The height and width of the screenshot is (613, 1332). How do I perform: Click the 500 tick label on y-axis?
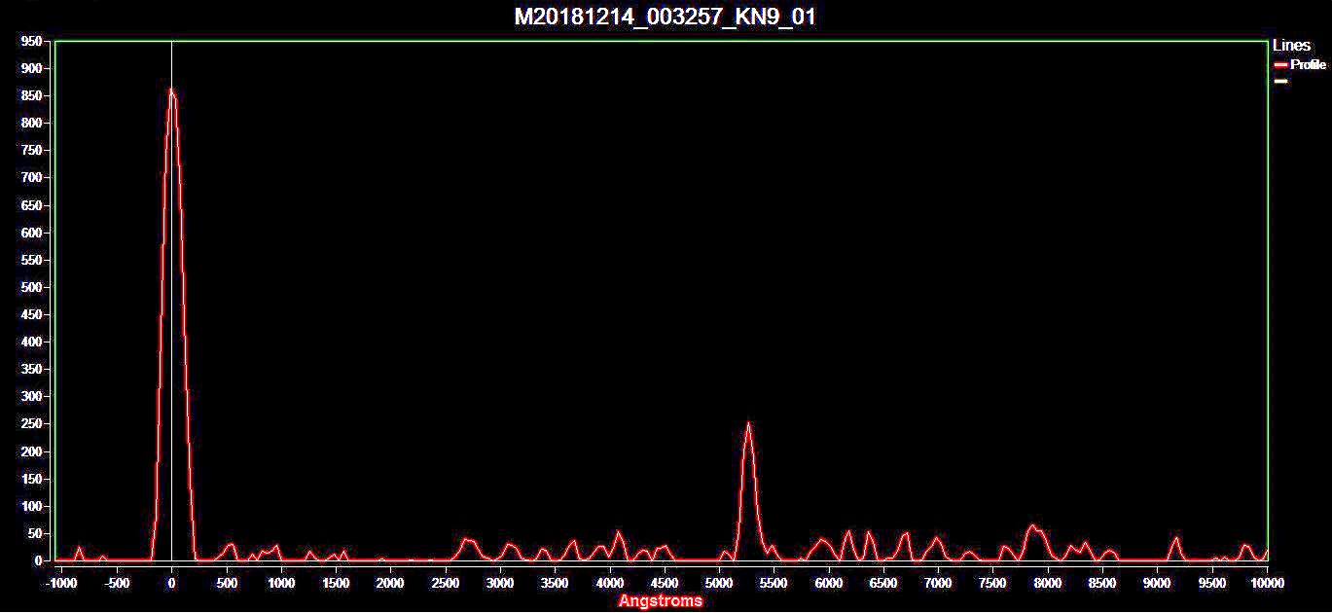[x=31, y=288]
